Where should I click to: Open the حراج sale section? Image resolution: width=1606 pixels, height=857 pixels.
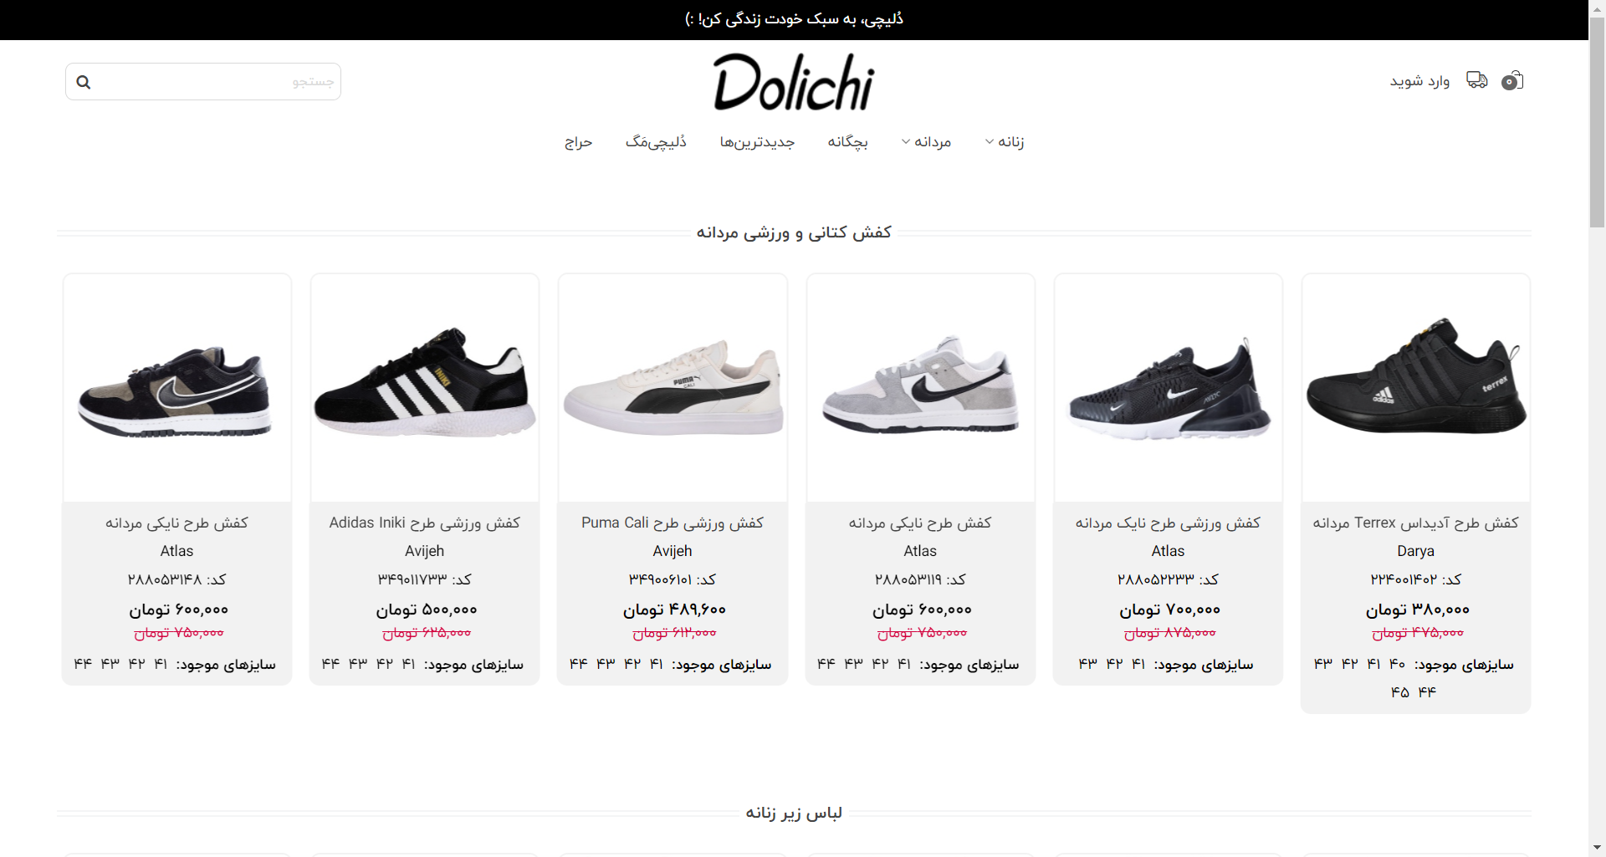pyautogui.click(x=578, y=142)
